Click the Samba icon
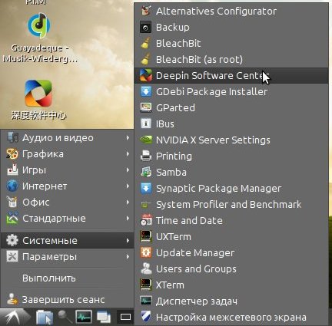The image size is (332, 326). click(x=146, y=173)
